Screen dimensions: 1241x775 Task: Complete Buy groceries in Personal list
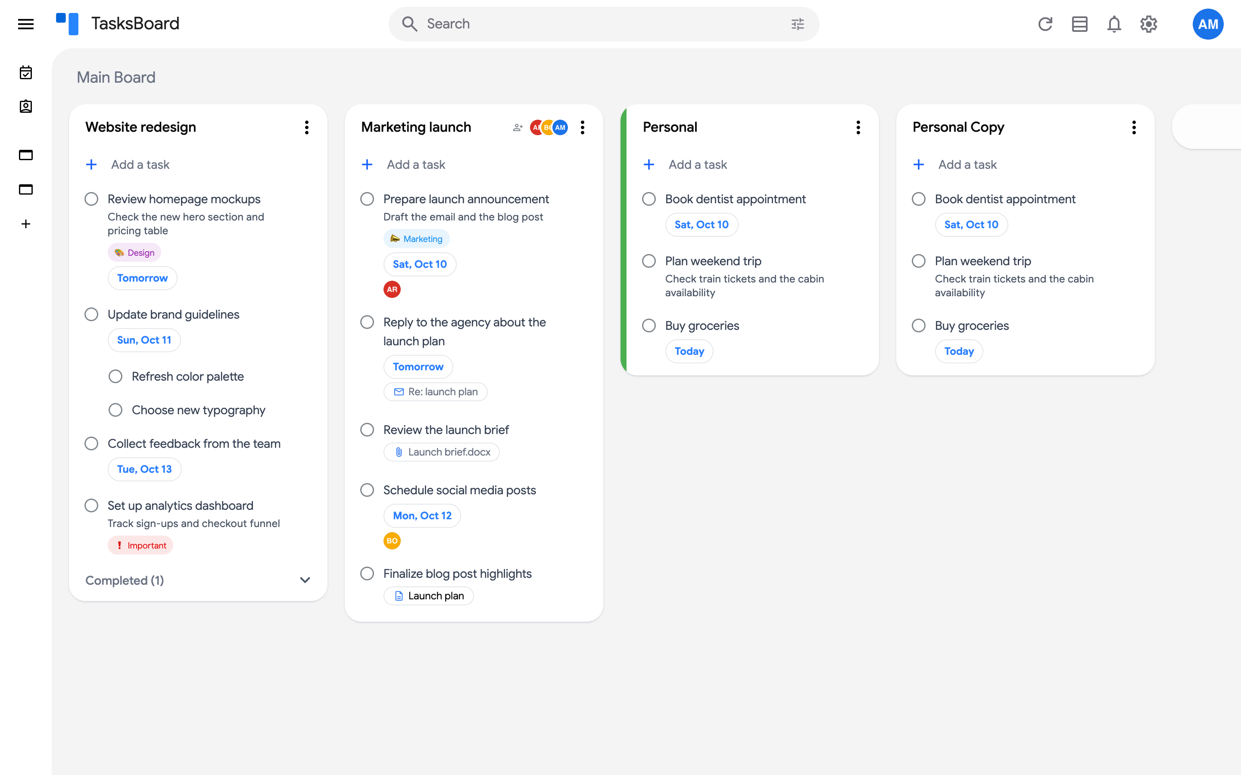coord(649,325)
